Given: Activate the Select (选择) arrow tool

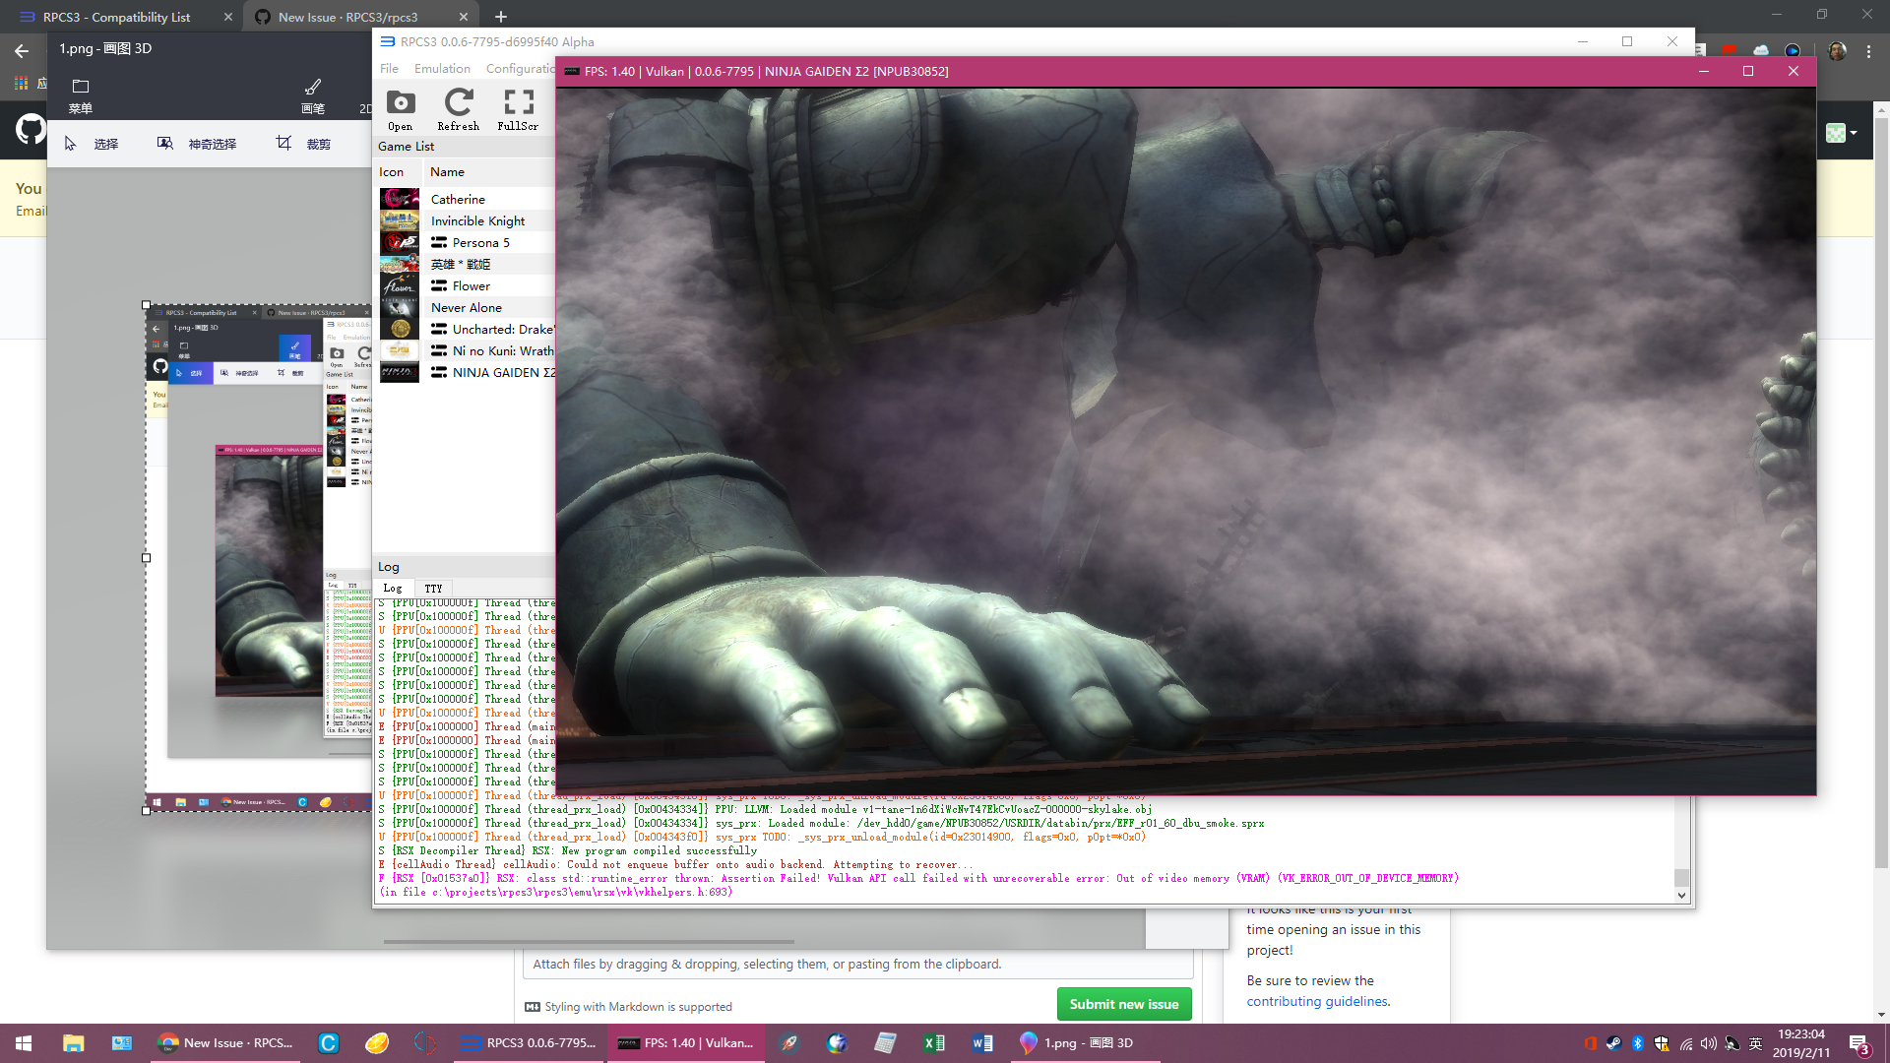Looking at the screenshot, I should [x=92, y=144].
